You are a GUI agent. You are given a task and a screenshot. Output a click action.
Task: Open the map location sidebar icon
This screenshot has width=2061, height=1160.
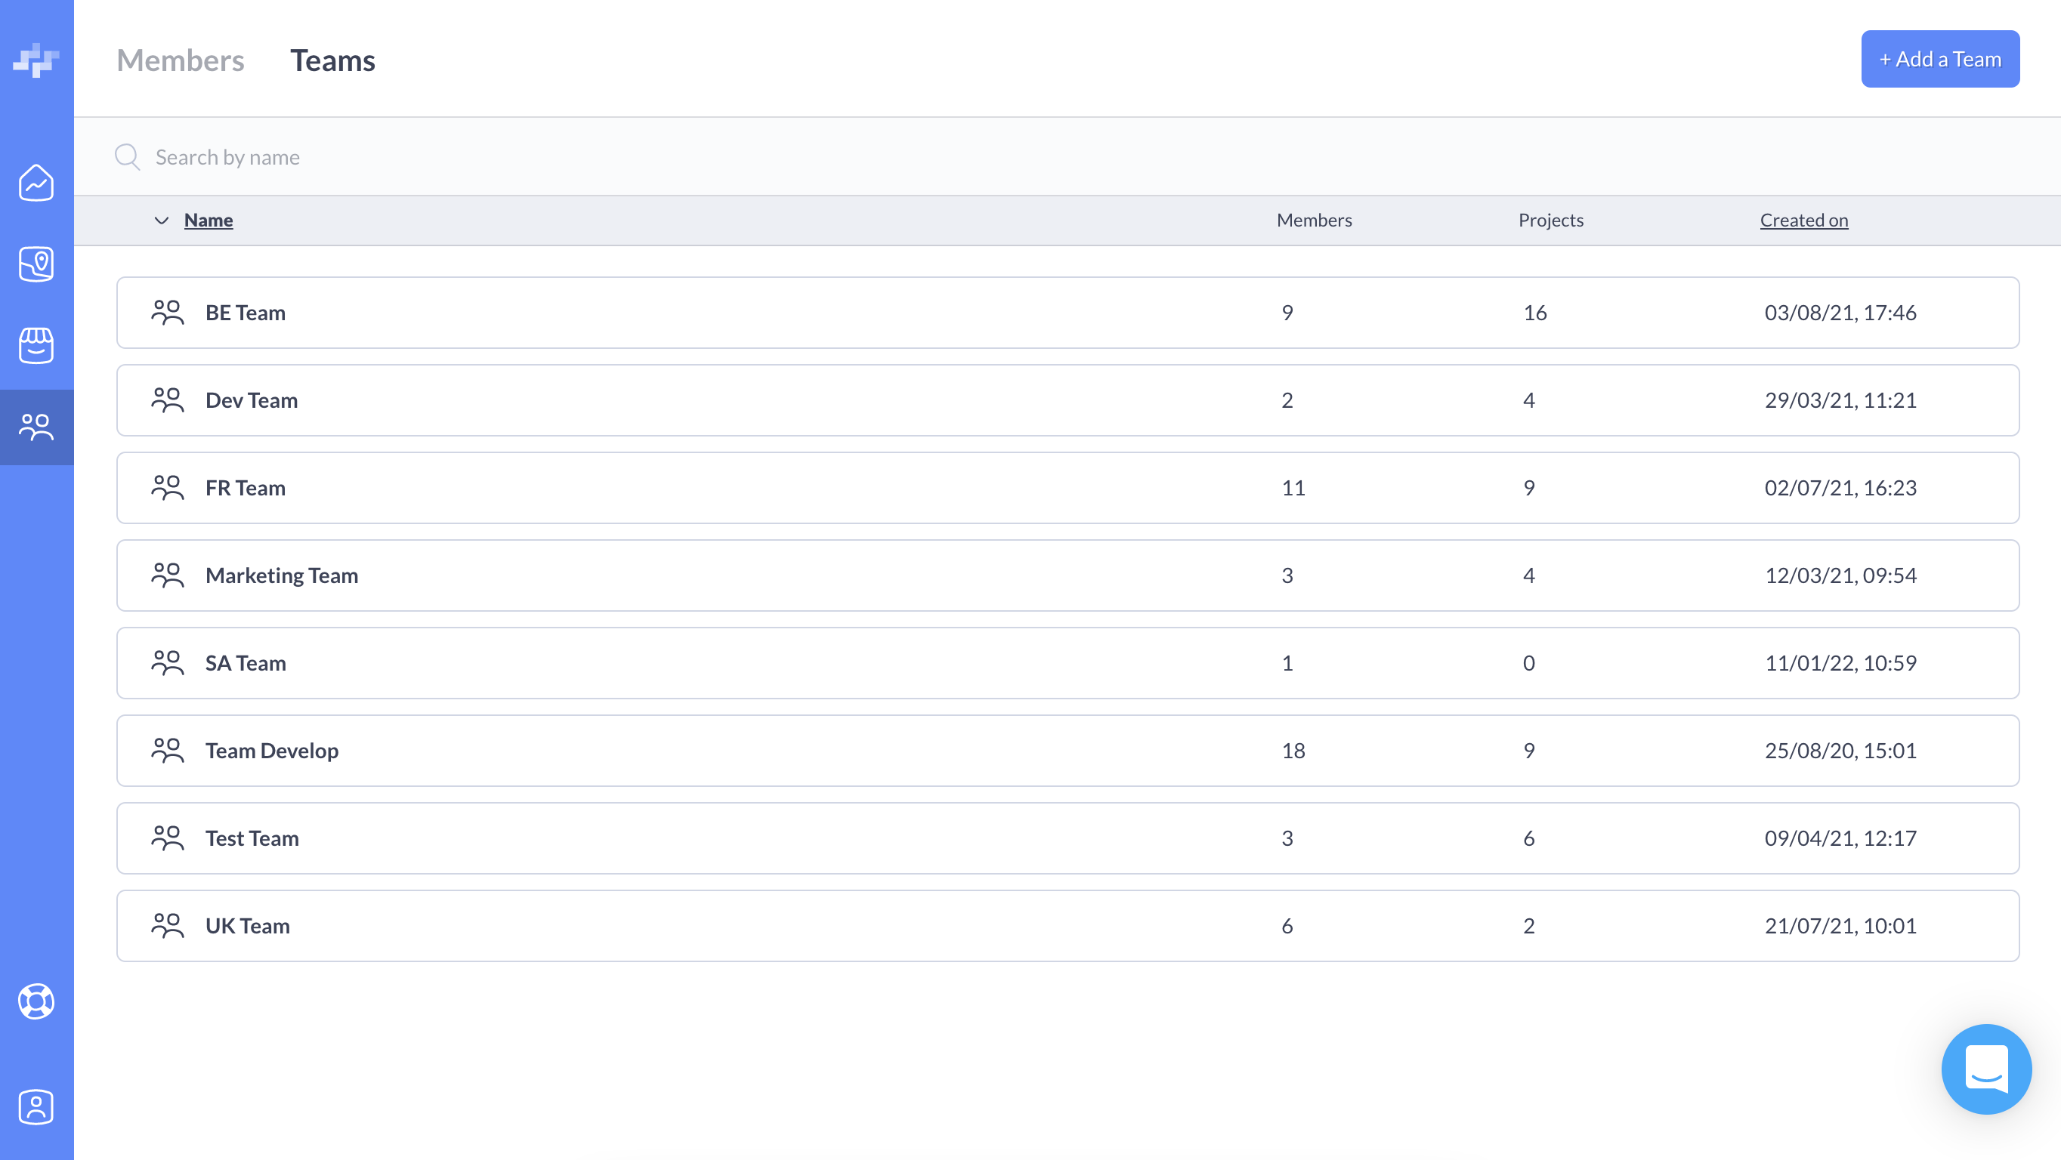click(x=36, y=264)
